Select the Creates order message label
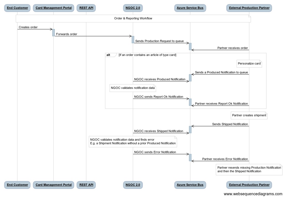 pos(28,27)
